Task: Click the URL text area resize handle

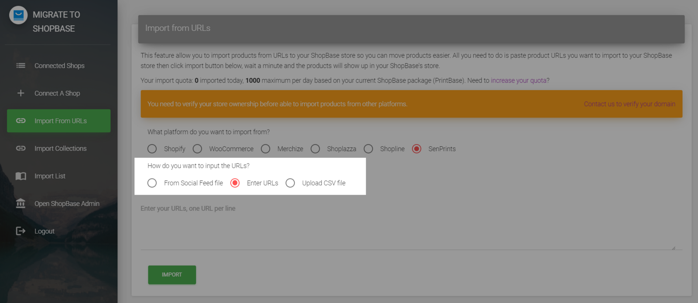Action: click(674, 248)
